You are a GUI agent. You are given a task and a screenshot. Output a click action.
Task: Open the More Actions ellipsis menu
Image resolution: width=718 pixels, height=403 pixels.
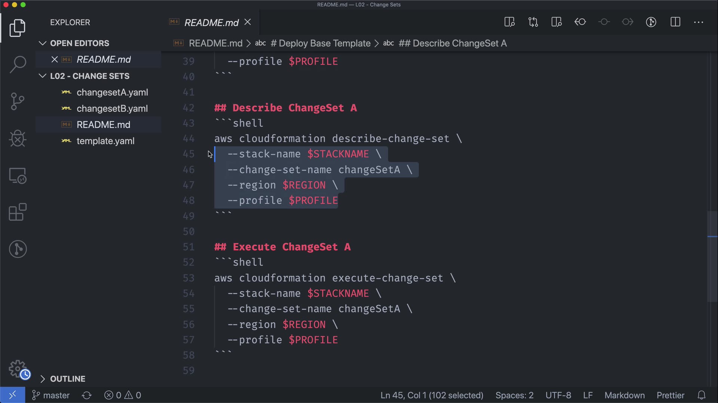(x=699, y=22)
